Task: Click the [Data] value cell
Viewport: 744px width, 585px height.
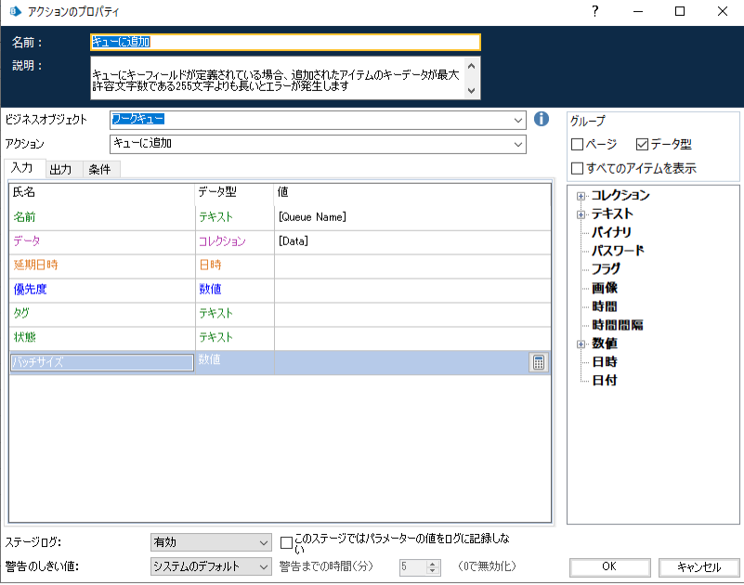Action: pyautogui.click(x=412, y=242)
